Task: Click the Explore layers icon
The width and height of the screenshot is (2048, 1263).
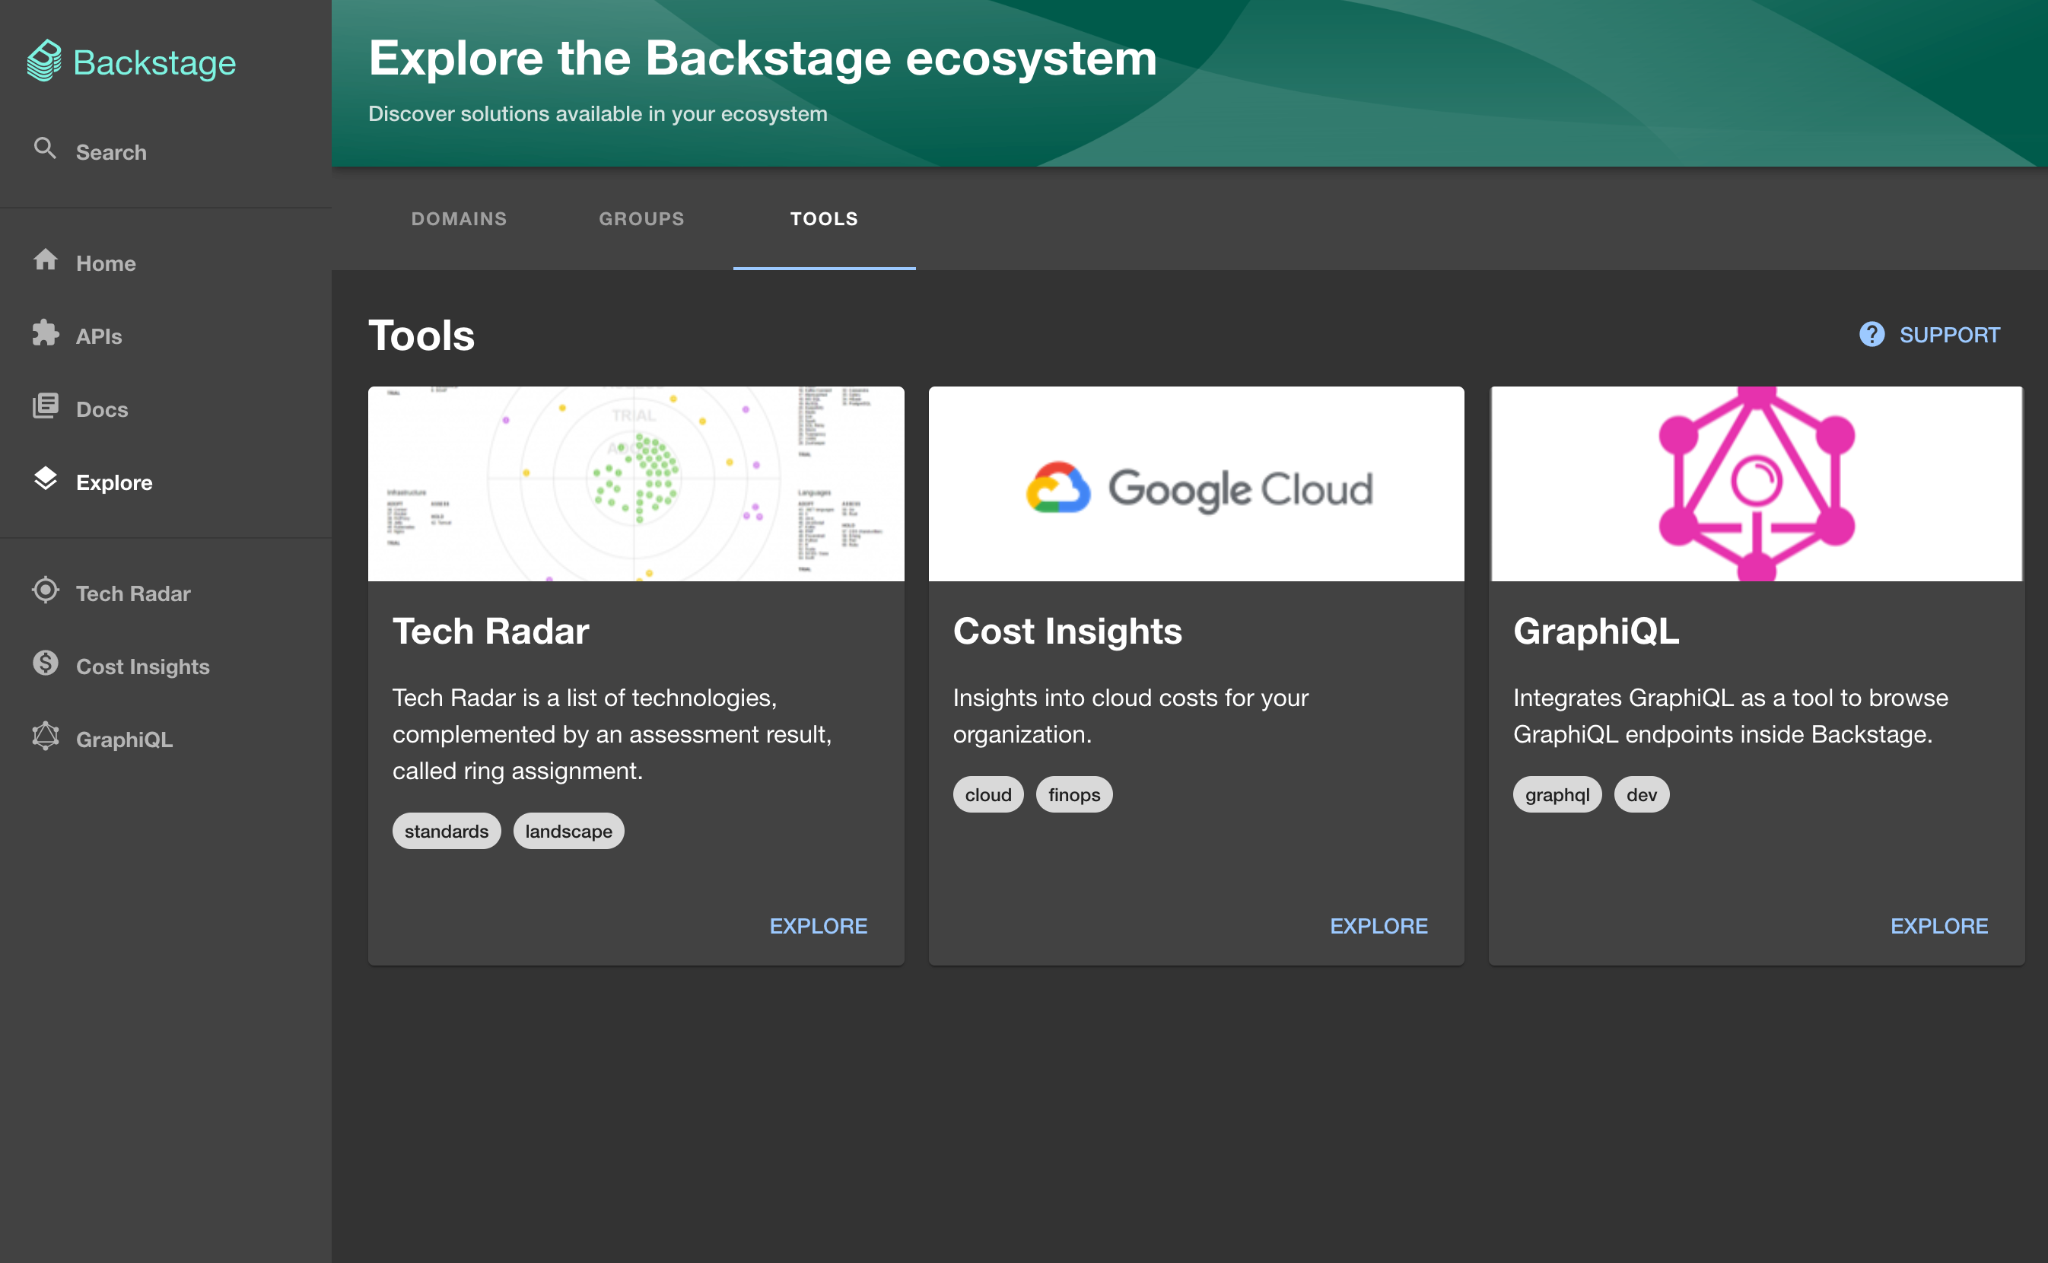Action: tap(45, 479)
